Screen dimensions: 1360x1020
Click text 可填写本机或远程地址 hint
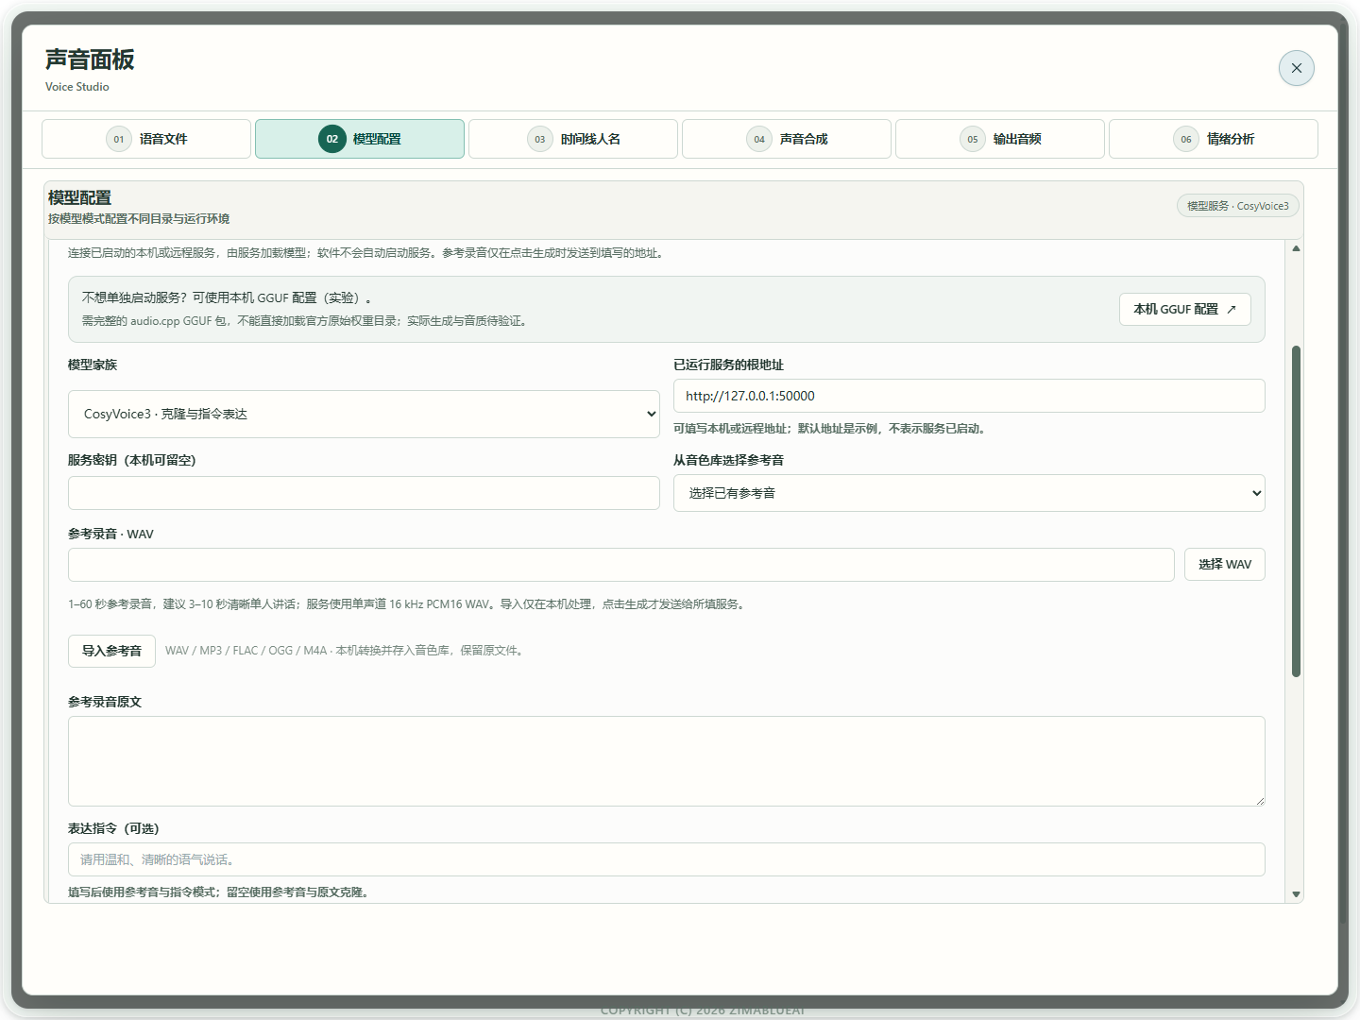coord(831,429)
